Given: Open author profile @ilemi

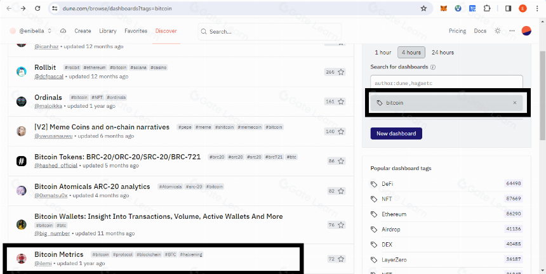Looking at the screenshot, I should click(43, 263).
